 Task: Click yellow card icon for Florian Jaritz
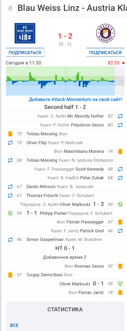click(120, 293)
